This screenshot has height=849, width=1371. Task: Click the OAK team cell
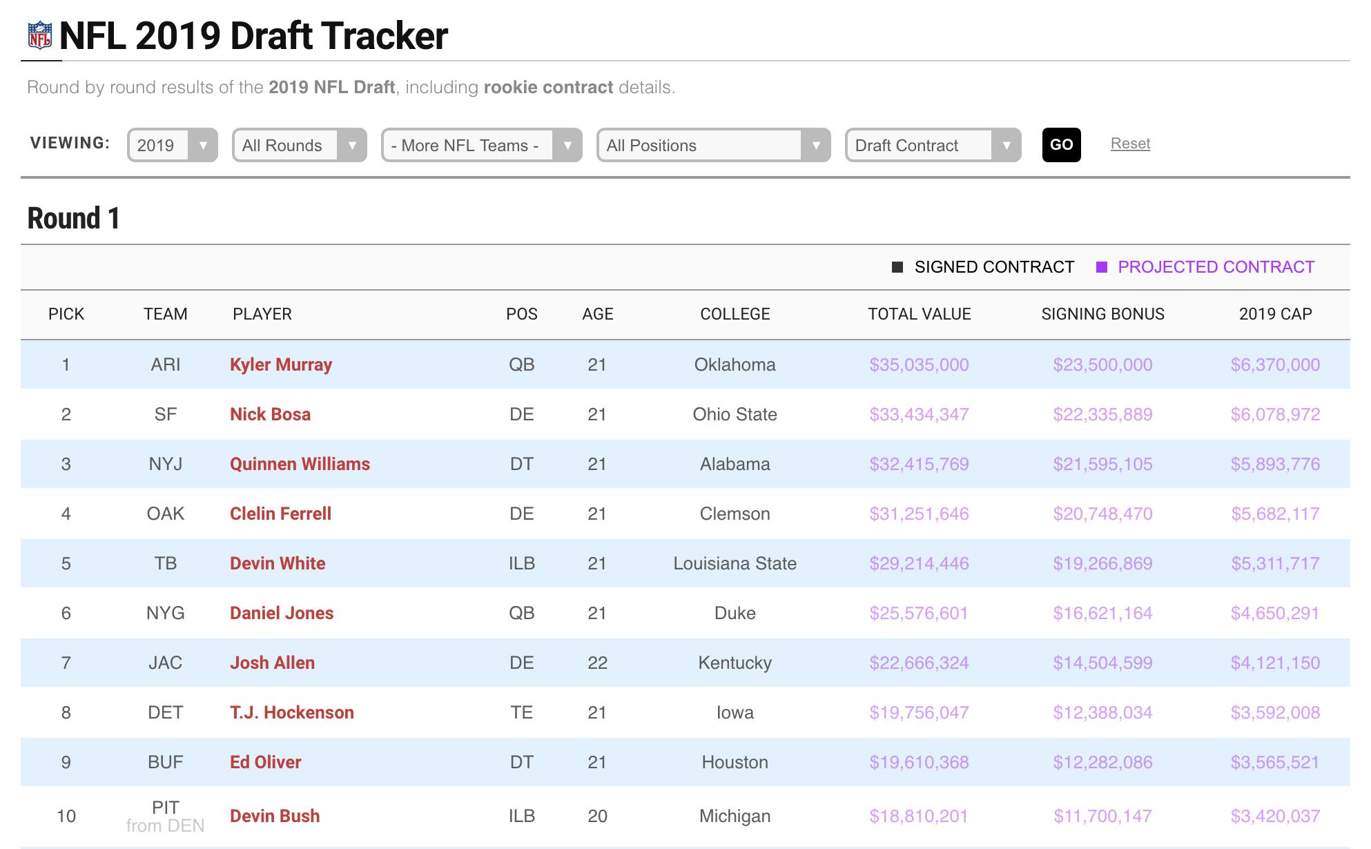(x=166, y=514)
